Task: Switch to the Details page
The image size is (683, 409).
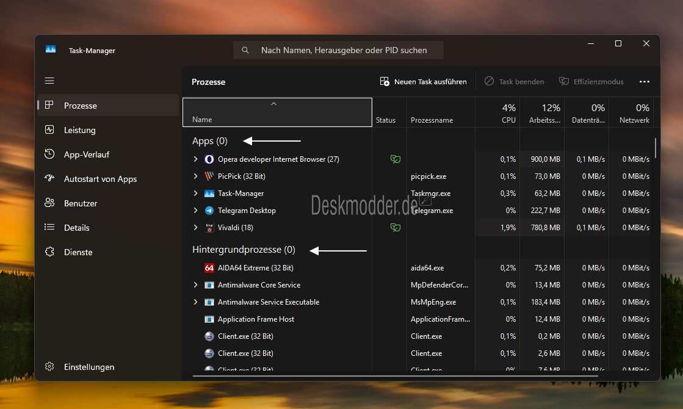Action: click(x=108, y=227)
